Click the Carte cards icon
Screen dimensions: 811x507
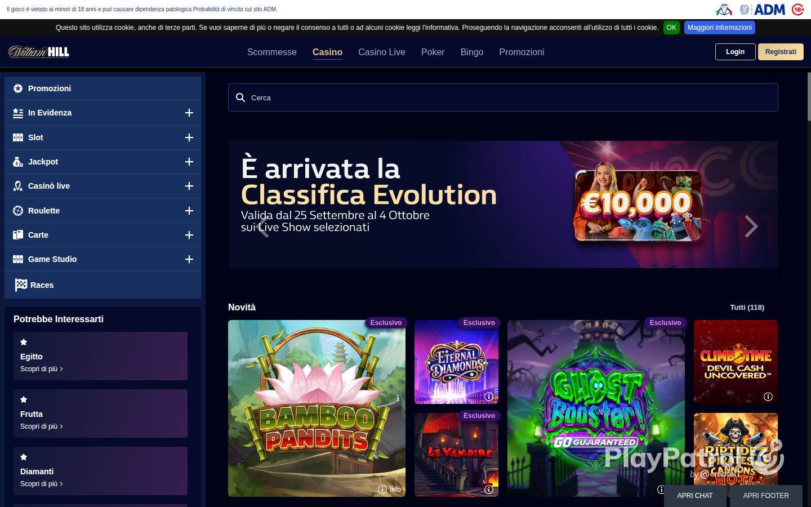pos(18,235)
